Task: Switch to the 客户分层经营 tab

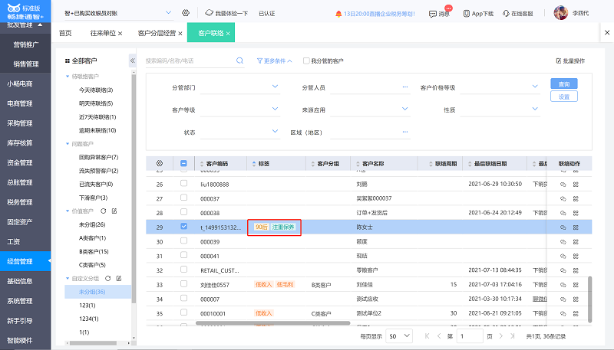Action: point(157,33)
